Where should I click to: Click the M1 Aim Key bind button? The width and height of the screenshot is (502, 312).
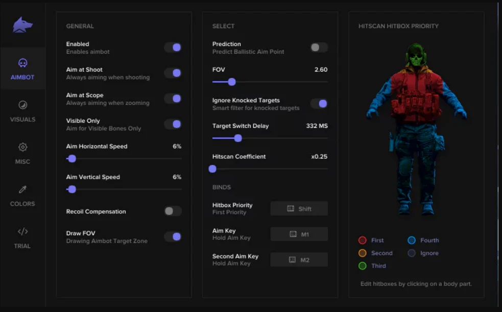click(299, 234)
